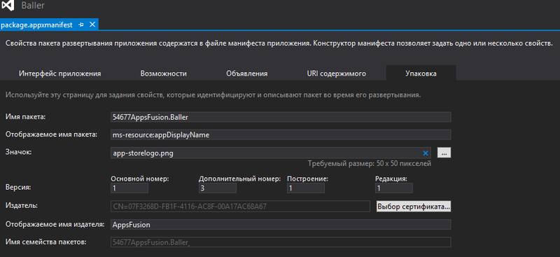Image resolution: width=560 pixels, height=257 pixels.
Task: Edit the Построение version field
Action: [x=306, y=188]
